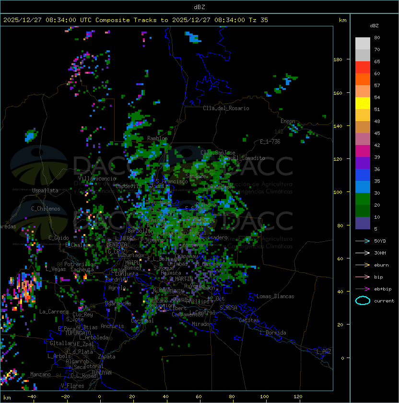
Task: Click the 'Villavicencio' place label
Action: [97, 179]
